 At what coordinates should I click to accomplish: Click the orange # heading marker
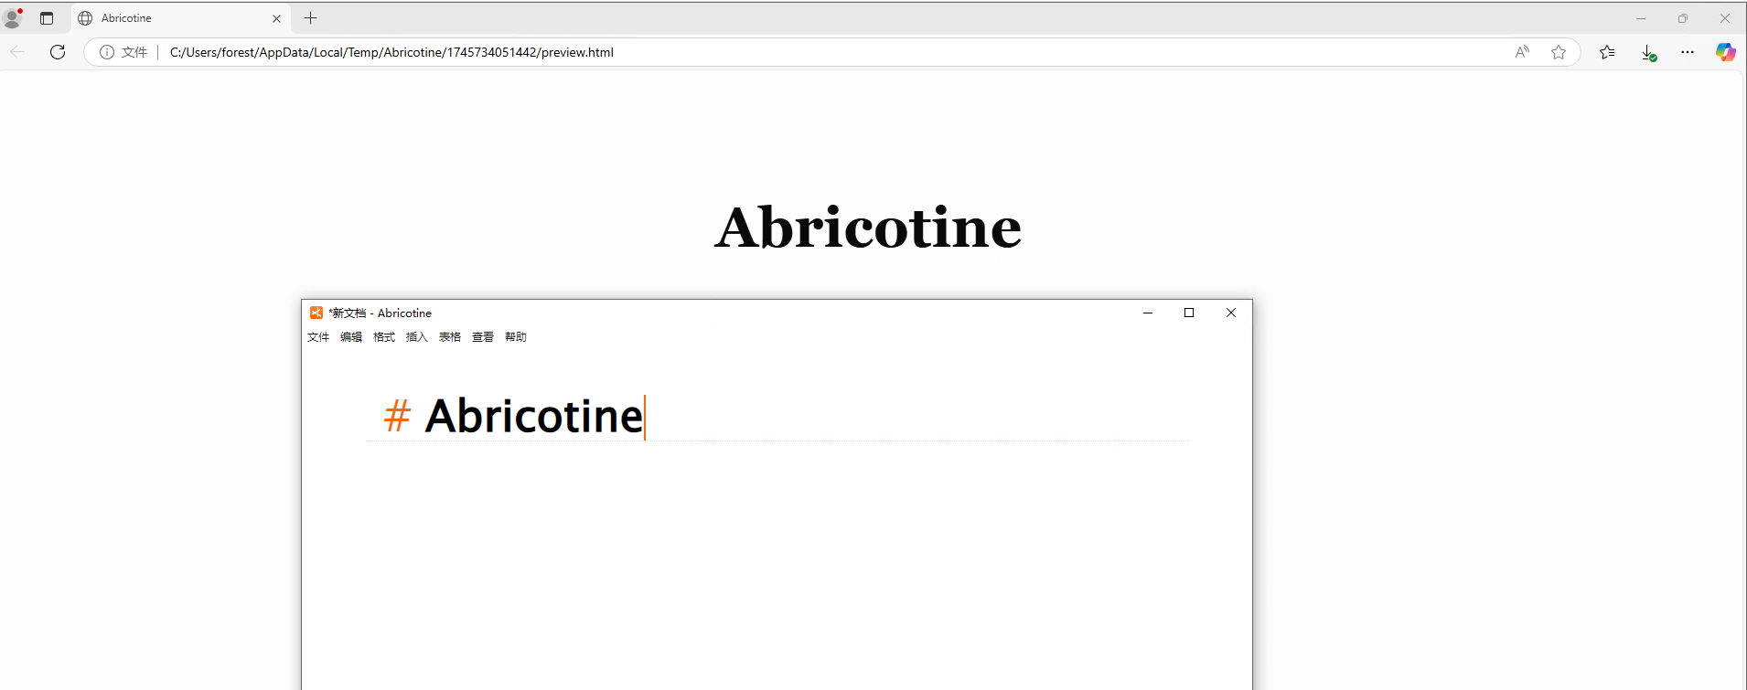[x=397, y=417]
